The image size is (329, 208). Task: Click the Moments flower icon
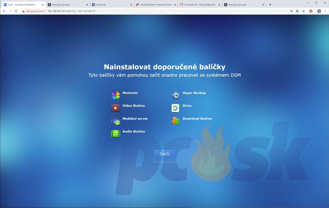(115, 95)
